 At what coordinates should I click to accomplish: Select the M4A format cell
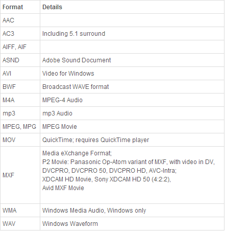click(20, 100)
